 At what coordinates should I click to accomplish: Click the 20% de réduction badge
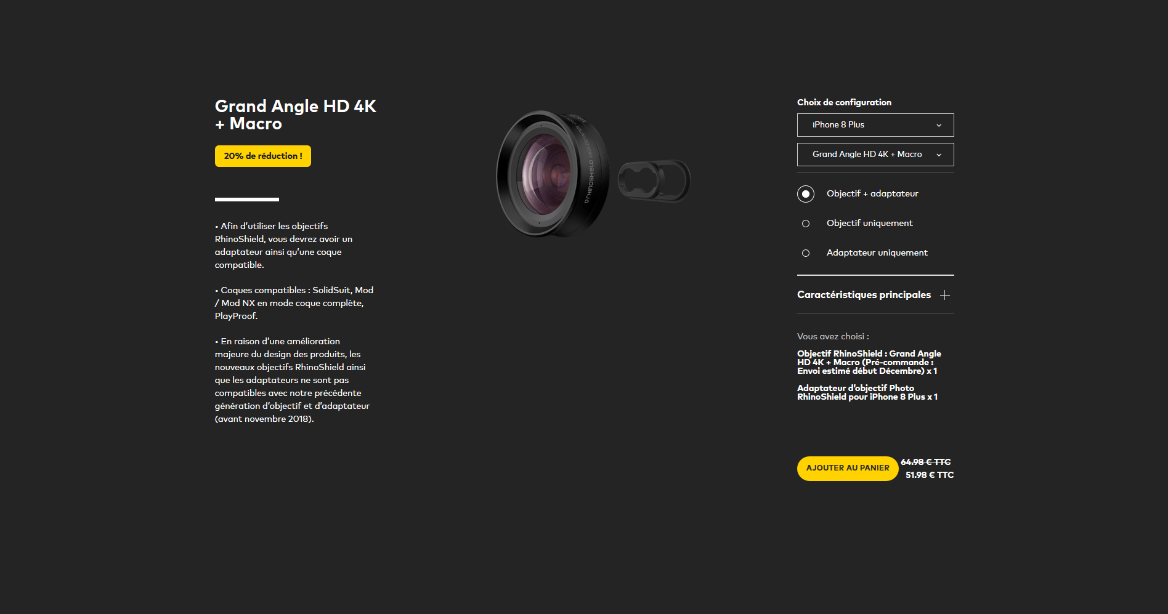click(263, 156)
